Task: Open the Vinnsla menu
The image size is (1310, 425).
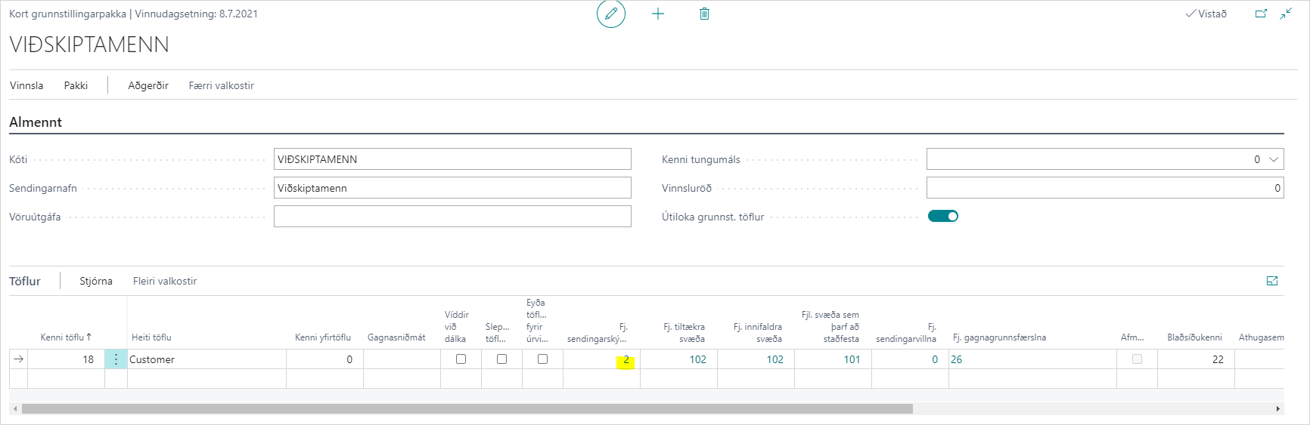Action: click(26, 85)
